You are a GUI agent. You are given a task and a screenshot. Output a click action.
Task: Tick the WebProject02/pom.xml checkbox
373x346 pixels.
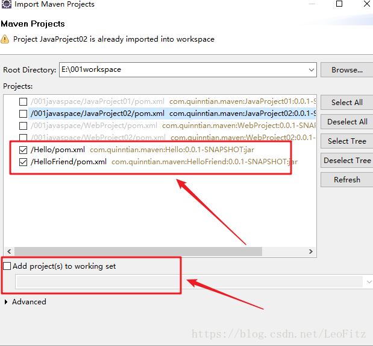click(x=23, y=137)
